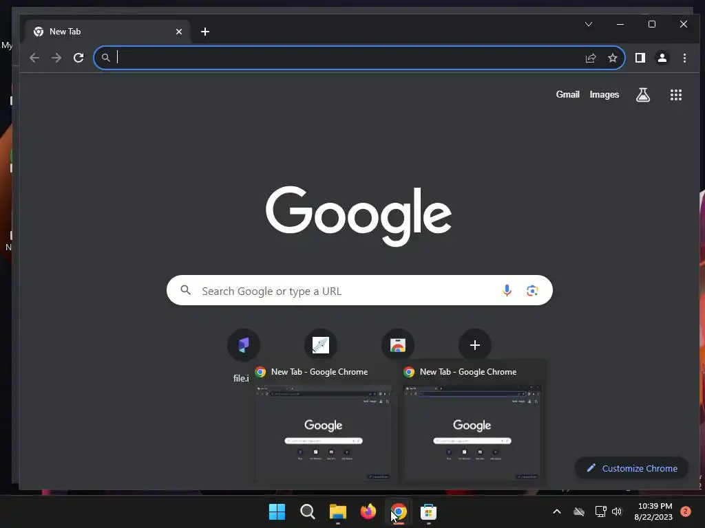Open the second shortcut tile with white icon
This screenshot has height=528, width=705.
click(321, 345)
